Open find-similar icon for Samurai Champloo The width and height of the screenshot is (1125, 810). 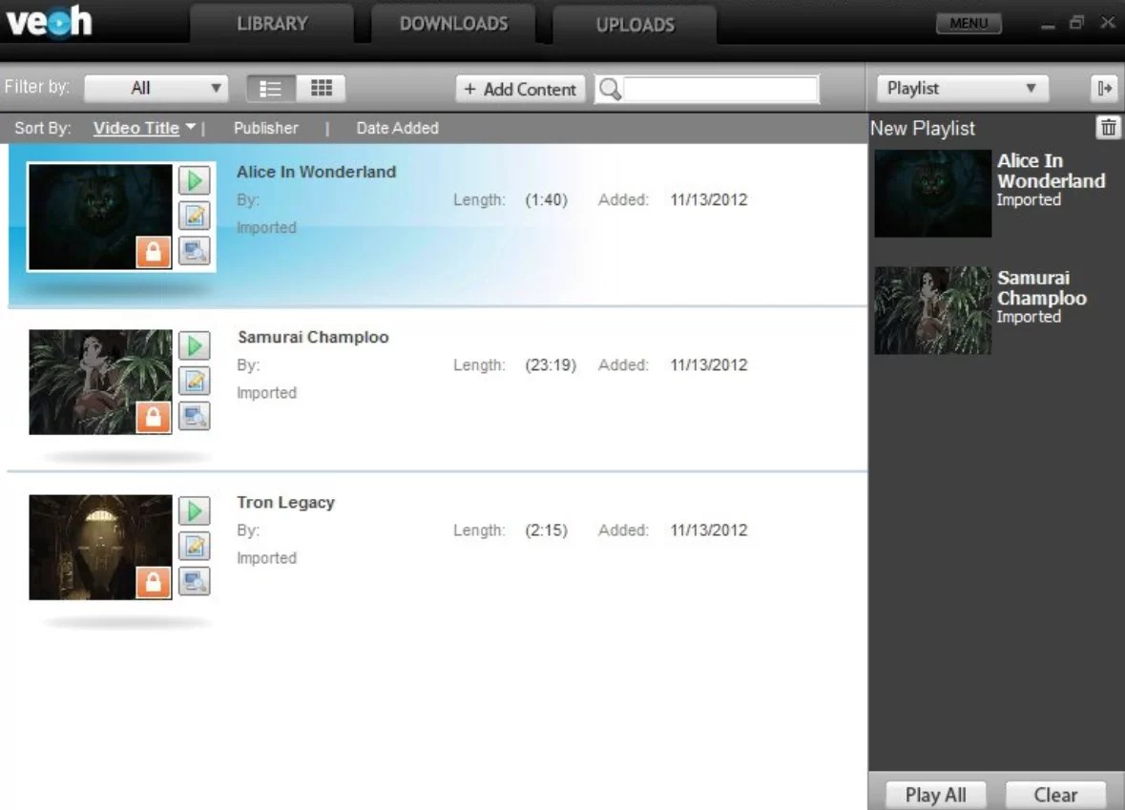tap(195, 415)
